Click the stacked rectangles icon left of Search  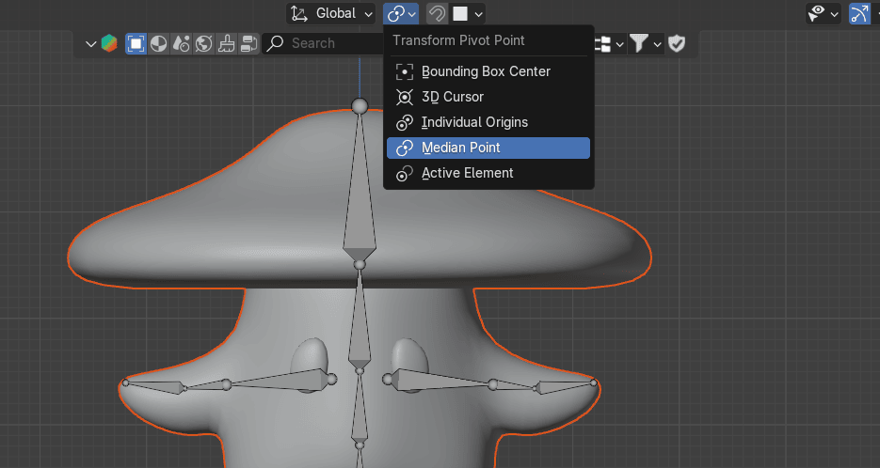(x=249, y=43)
